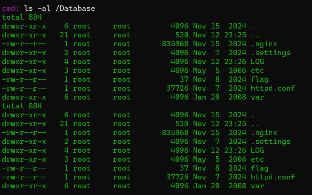Click the "ls" command text

click(29, 8)
